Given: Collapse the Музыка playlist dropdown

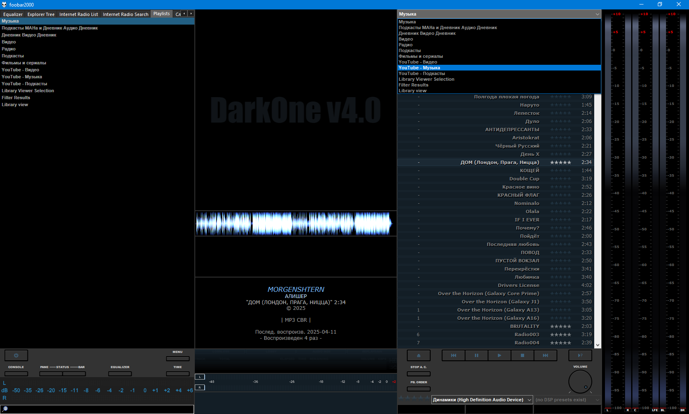Looking at the screenshot, I should coord(597,14).
